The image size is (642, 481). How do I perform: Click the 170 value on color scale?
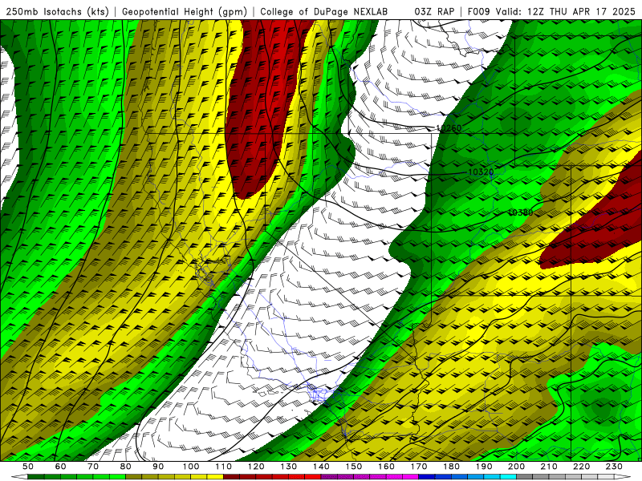pos(419,467)
